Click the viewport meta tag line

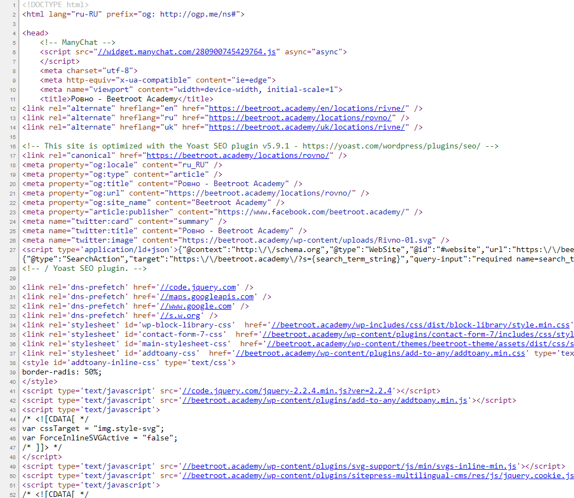coord(191,90)
